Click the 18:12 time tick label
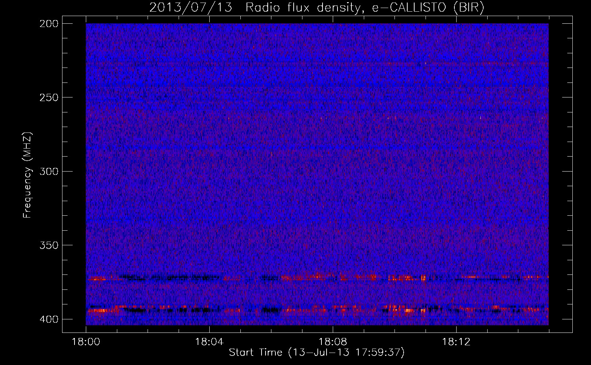591x365 pixels. (456, 342)
